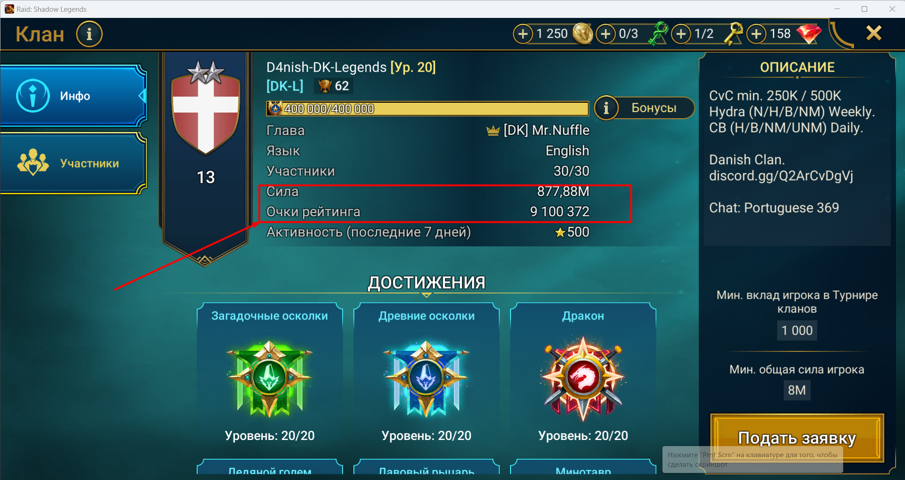The width and height of the screenshot is (905, 480).
Task: Click the trophy icon beside 62
Action: click(325, 86)
